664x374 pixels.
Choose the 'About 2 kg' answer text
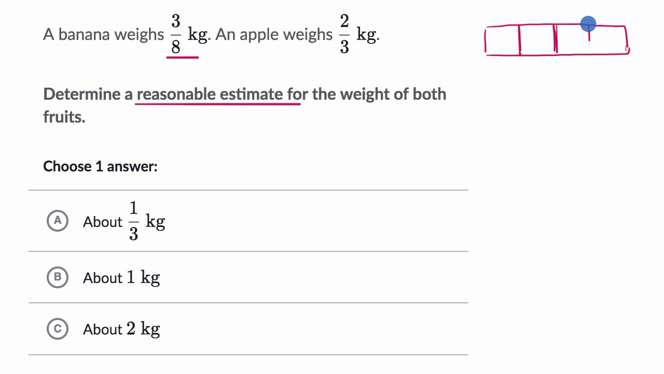(121, 329)
